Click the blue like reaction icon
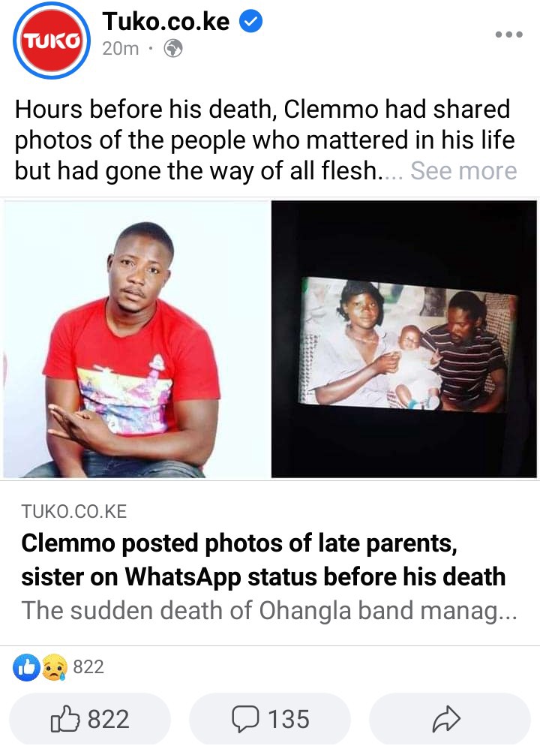This screenshot has width=540, height=749. coord(27,667)
